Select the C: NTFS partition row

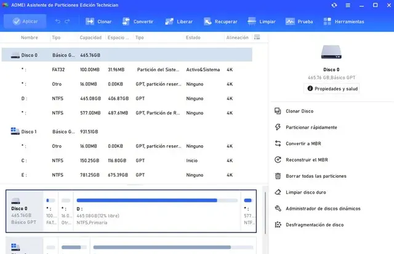click(127, 161)
